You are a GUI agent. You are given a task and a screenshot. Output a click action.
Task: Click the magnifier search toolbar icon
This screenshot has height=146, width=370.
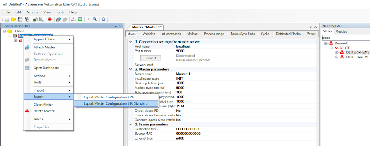point(95,19)
